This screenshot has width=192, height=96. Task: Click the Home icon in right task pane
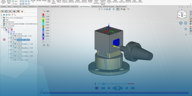click(191, 12)
